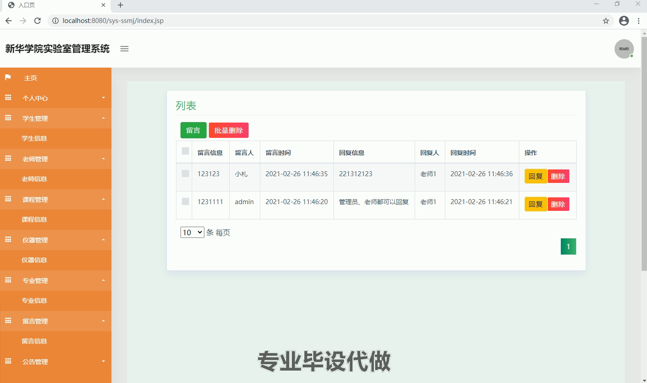Click the grid icon beside 仪器管理
The height and width of the screenshot is (383, 647).
pyautogui.click(x=8, y=240)
